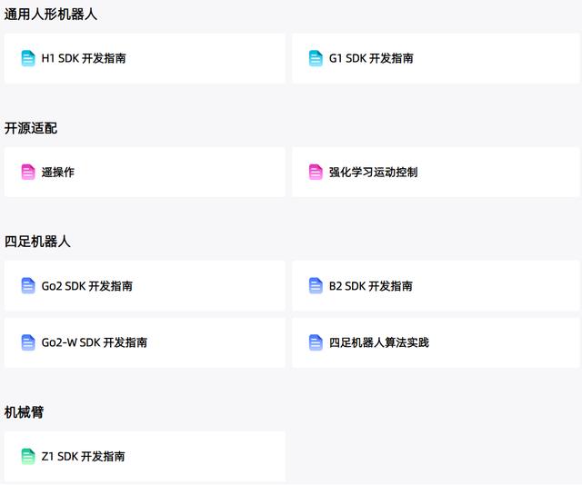Open 四足机器人算法实践 document
Viewport: 582px width, 485px height.
(379, 342)
